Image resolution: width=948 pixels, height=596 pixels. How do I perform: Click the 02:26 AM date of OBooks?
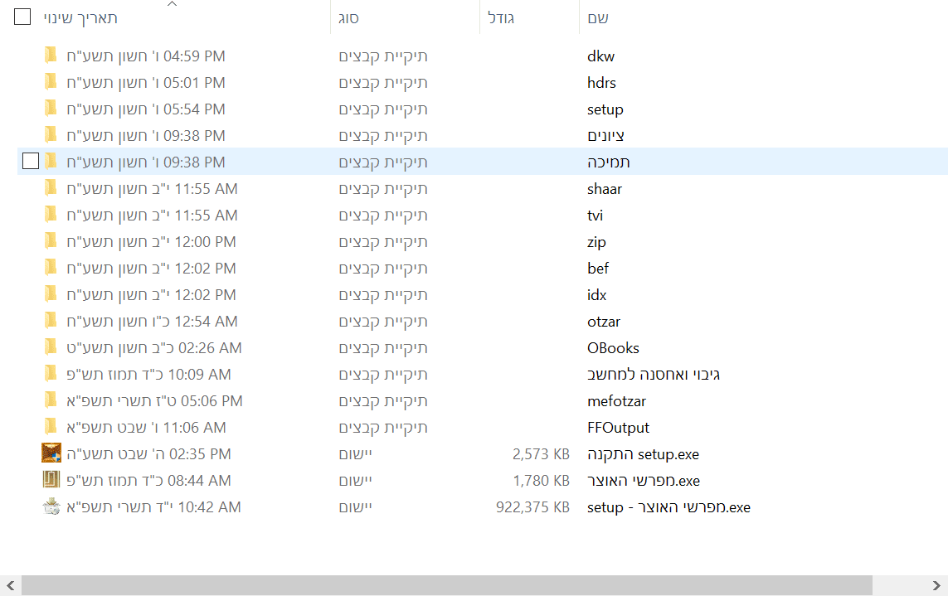[154, 348]
